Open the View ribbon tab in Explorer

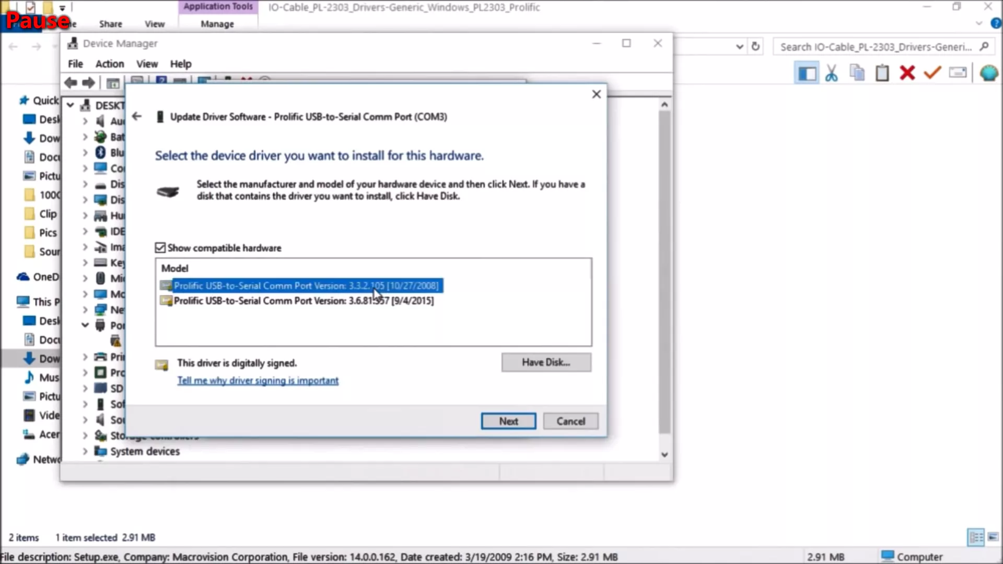(155, 24)
